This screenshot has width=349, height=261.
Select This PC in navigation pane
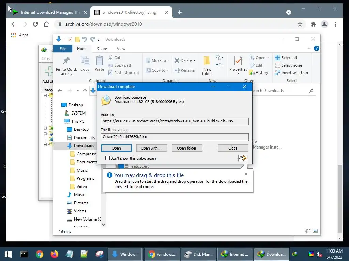coord(74,121)
